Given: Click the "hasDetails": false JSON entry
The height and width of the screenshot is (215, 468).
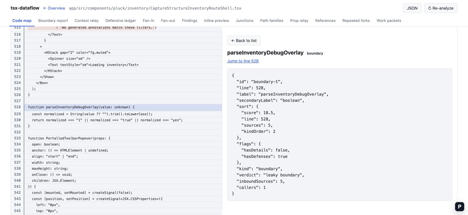Looking at the screenshot, I should click(266, 150).
